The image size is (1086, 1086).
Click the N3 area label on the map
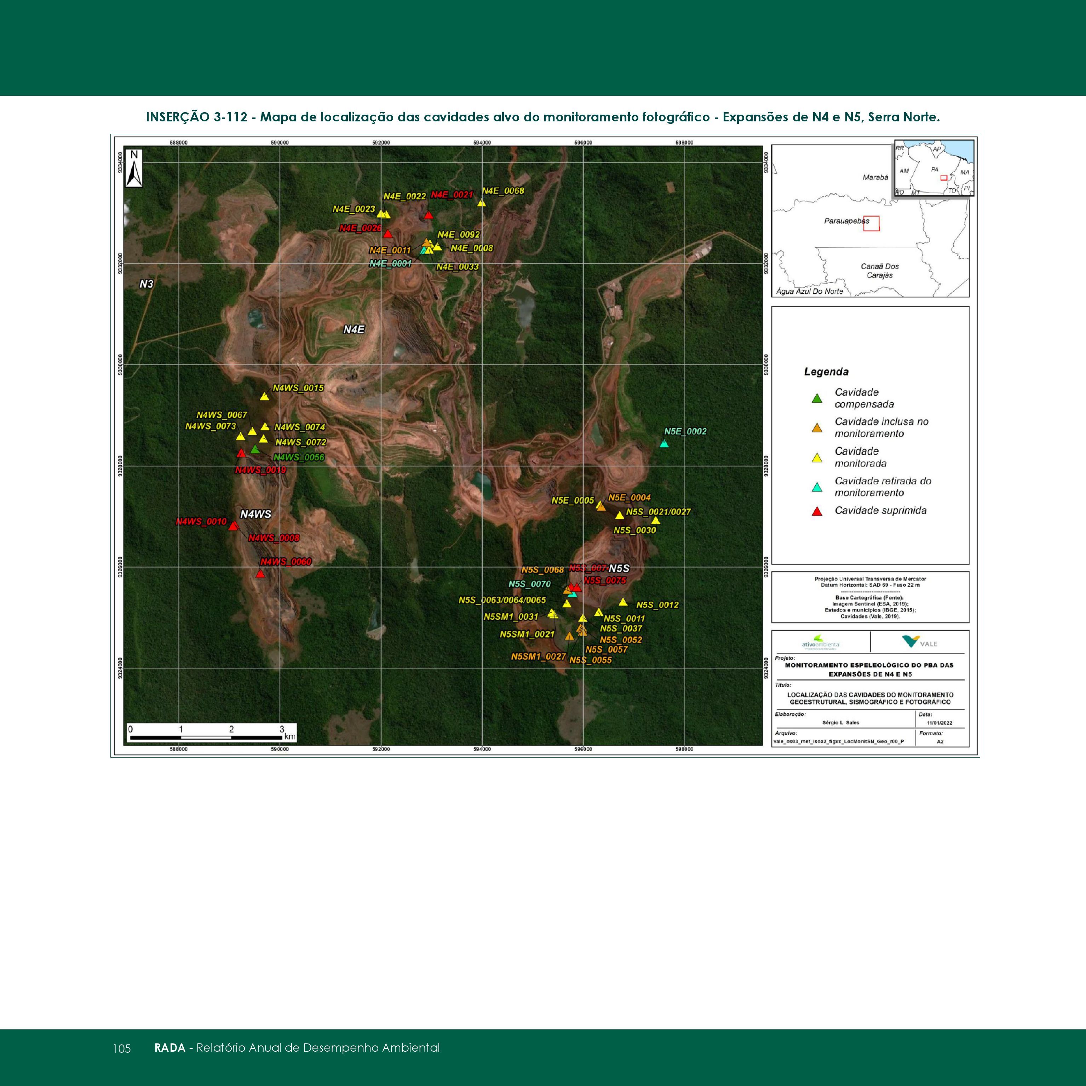coord(146,284)
